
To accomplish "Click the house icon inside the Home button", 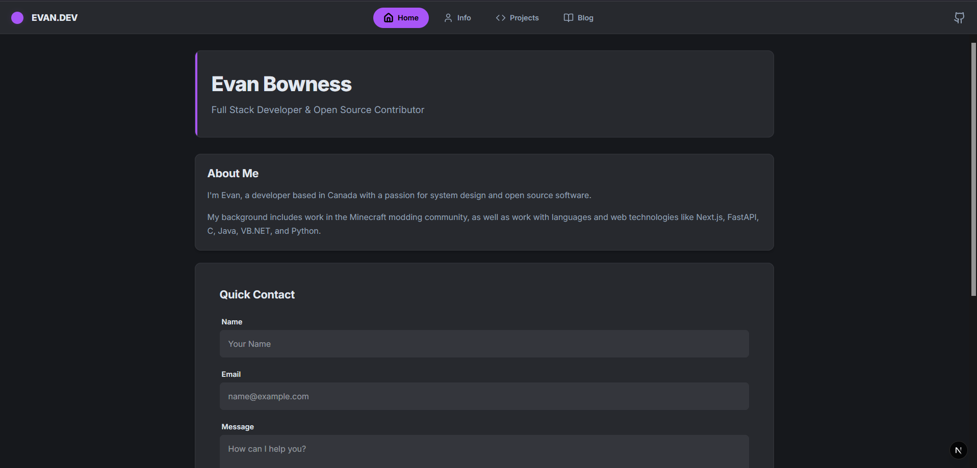I will [388, 17].
